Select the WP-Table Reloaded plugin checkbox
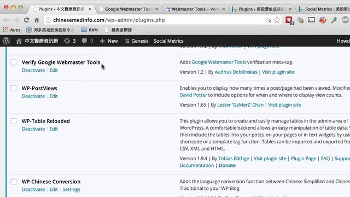Screen dimensions: 350x197 pyautogui.click(x=13, y=121)
